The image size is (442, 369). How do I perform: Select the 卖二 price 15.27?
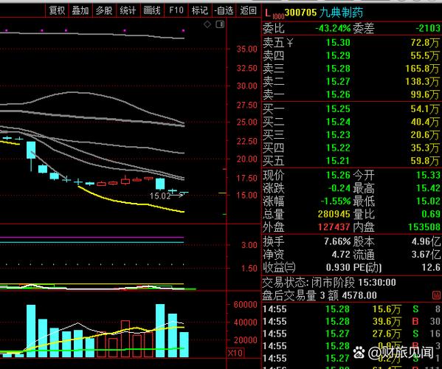pos(338,81)
